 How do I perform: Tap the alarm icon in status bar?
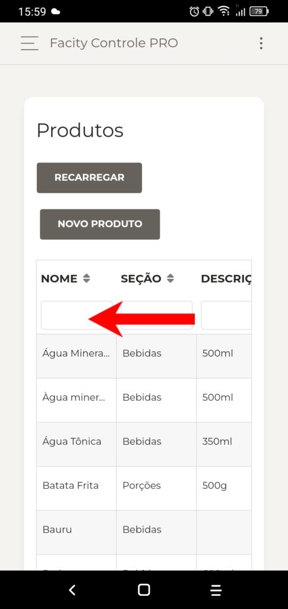click(x=194, y=12)
